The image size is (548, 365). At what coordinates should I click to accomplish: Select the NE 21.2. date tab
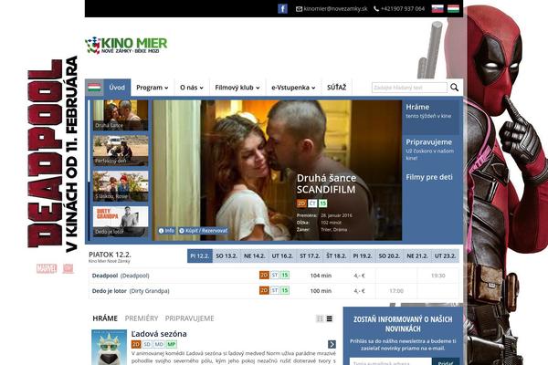417,256
